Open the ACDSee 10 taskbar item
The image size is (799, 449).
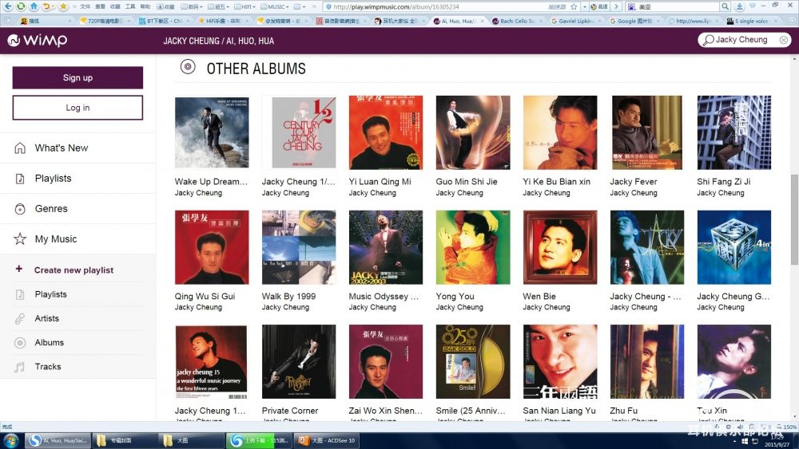point(328,440)
